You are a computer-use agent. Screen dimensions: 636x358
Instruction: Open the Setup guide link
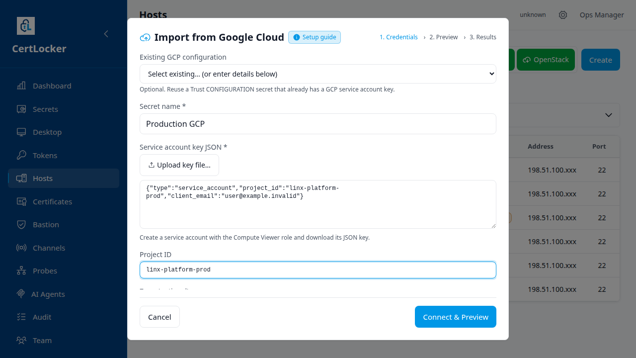(315, 37)
